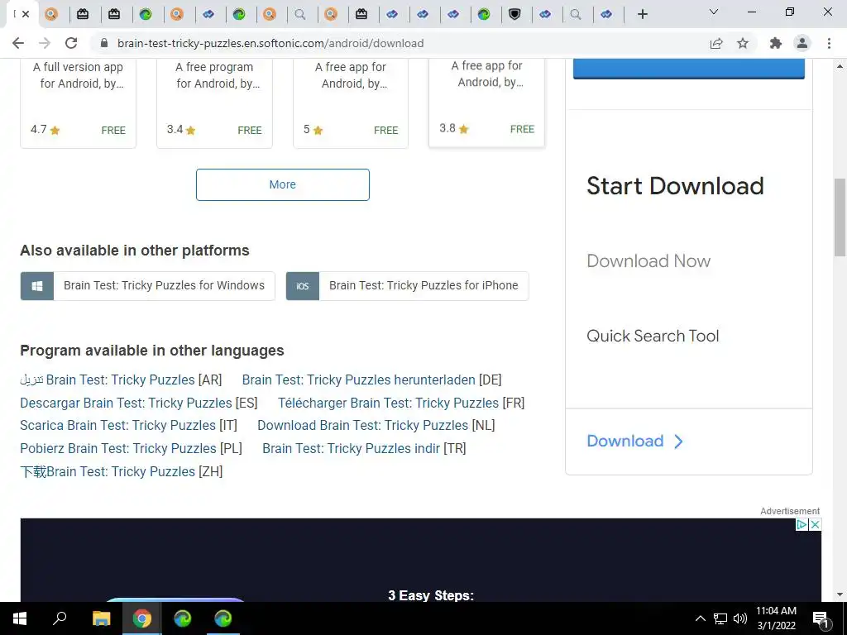Open the second Edge taskbar icon
Viewport: 847px width, 635px height.
click(x=223, y=618)
